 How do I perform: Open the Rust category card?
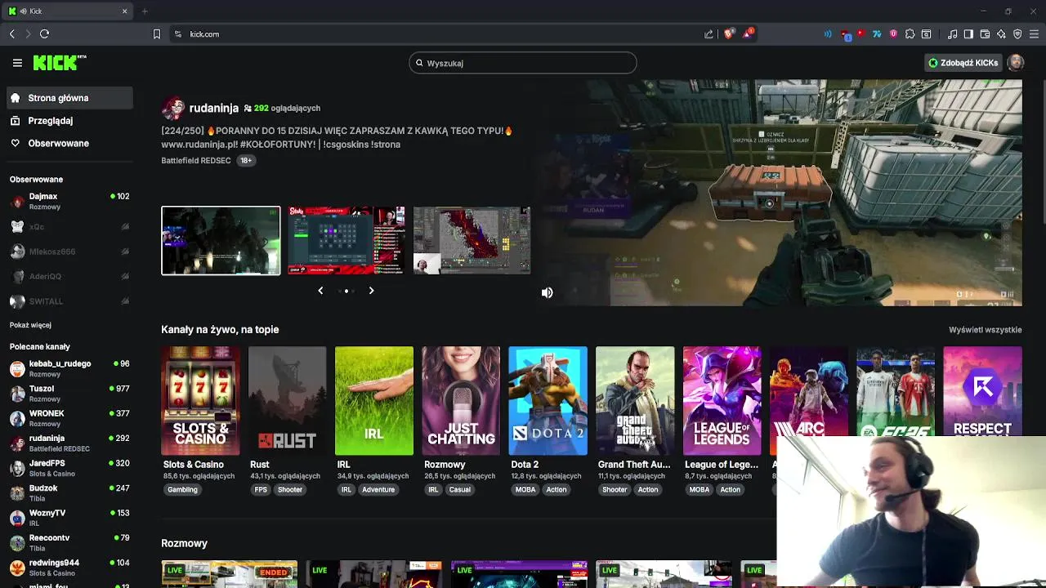click(288, 401)
